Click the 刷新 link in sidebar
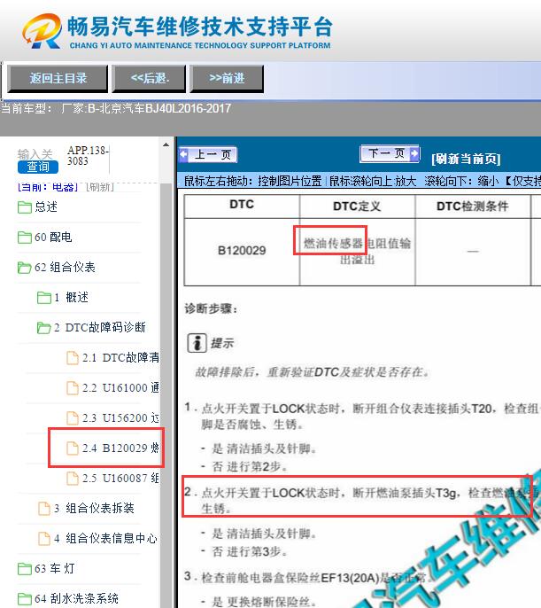 click(x=100, y=187)
